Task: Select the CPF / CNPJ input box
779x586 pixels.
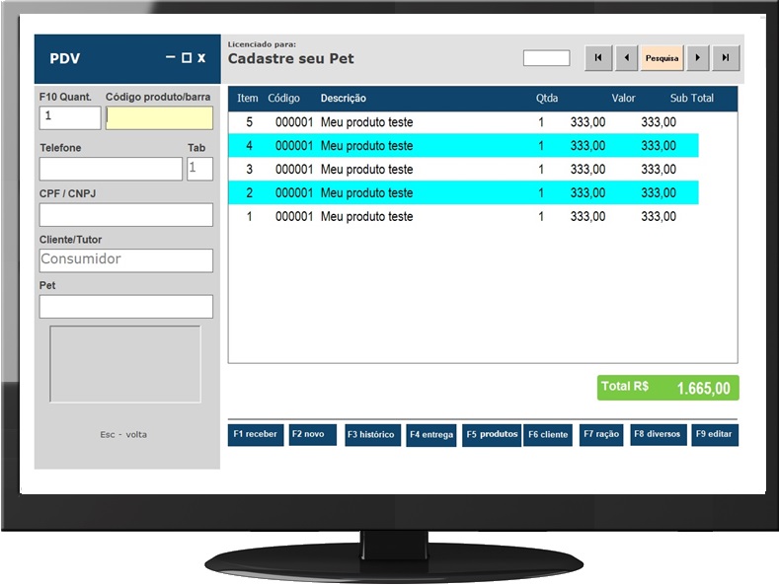Action: (x=125, y=215)
